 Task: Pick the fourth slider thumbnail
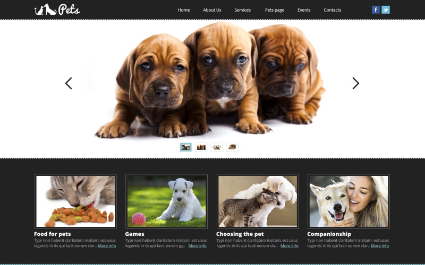232,147
